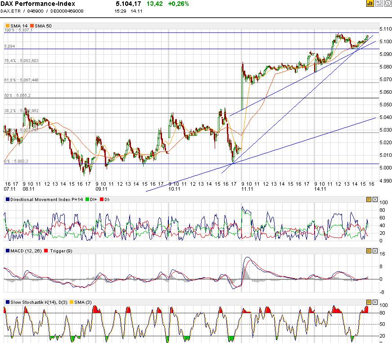Click the 61,8% : 5.067,448 Fibonacci label
This screenshot has width=392, height=343.
[x=22, y=80]
